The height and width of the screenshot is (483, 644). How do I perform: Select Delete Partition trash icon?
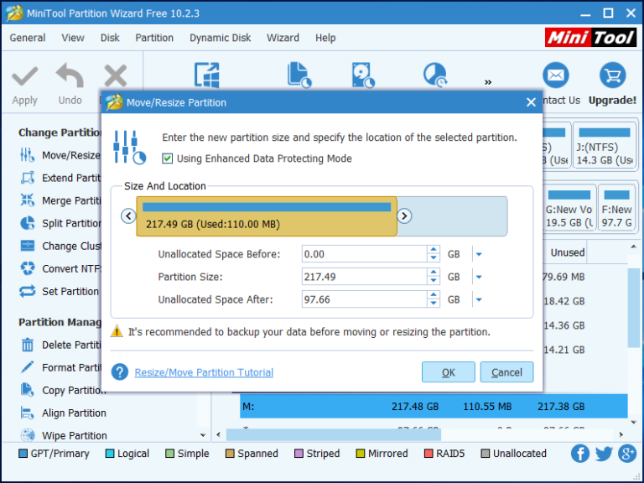[28, 345]
